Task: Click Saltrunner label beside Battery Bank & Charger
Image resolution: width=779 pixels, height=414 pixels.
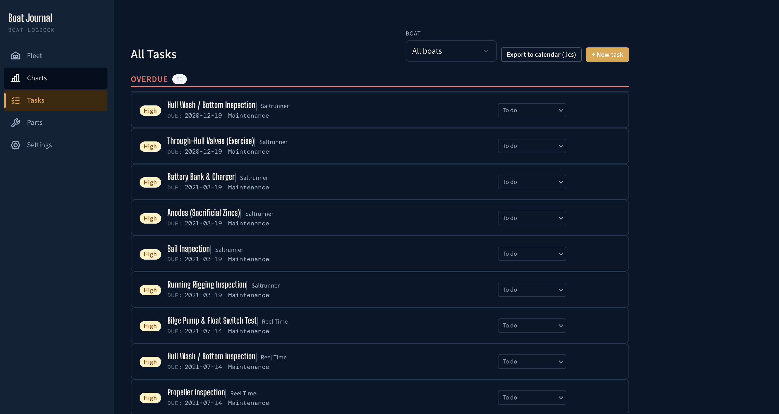Action: (254, 178)
